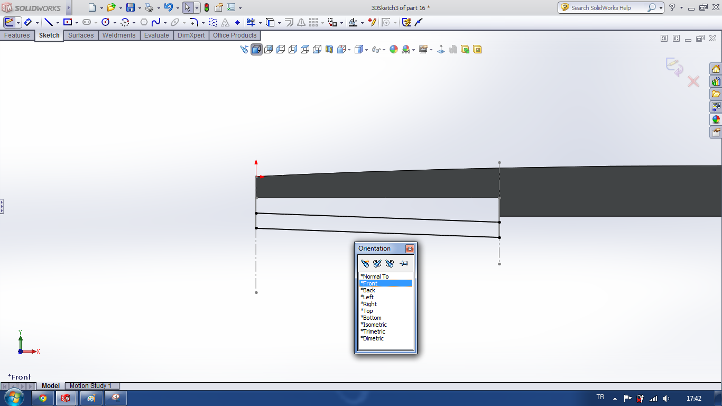Expand the Hide/Show Items dropdown arrow
722x406 pixels.
point(384,50)
